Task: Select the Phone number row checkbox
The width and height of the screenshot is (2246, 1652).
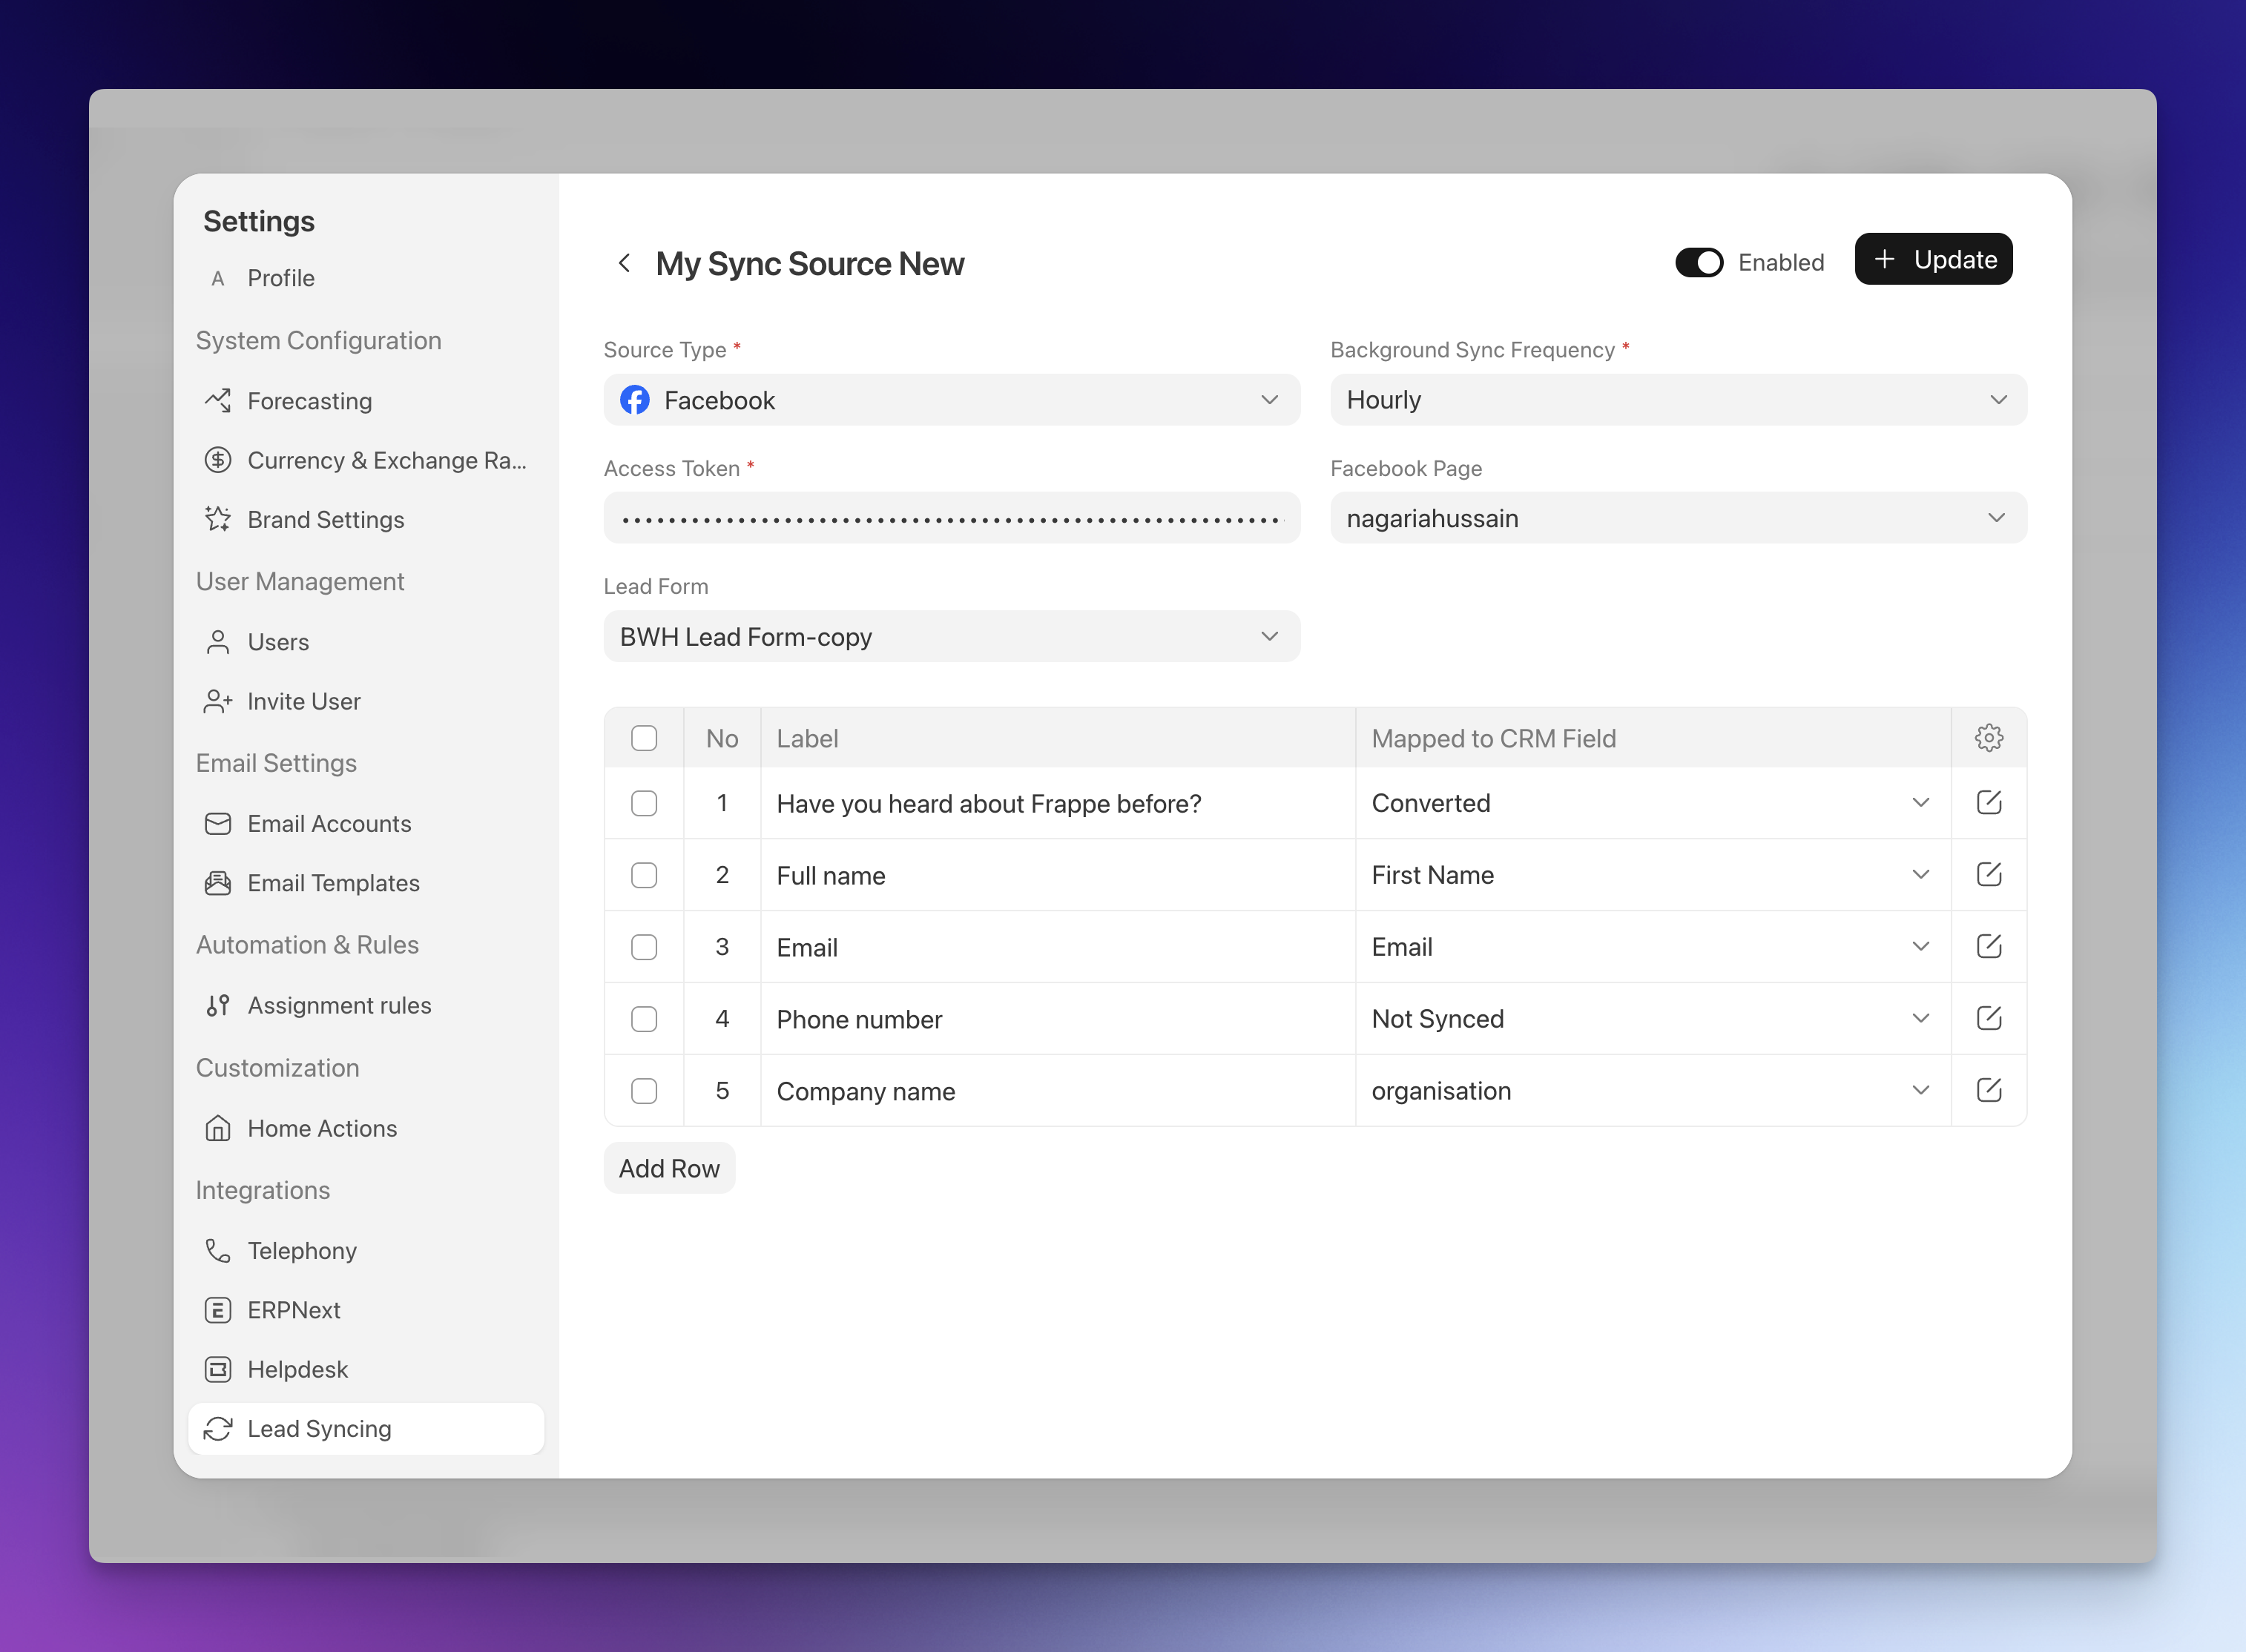Action: point(645,1019)
